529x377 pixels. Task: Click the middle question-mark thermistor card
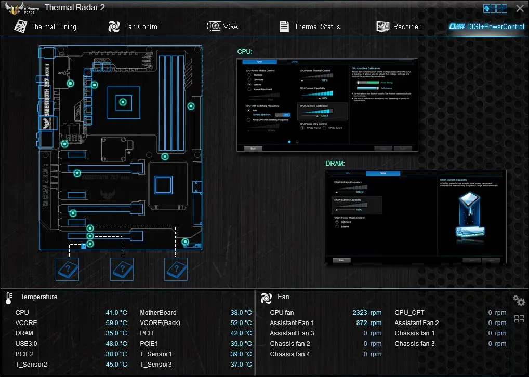[122, 269]
